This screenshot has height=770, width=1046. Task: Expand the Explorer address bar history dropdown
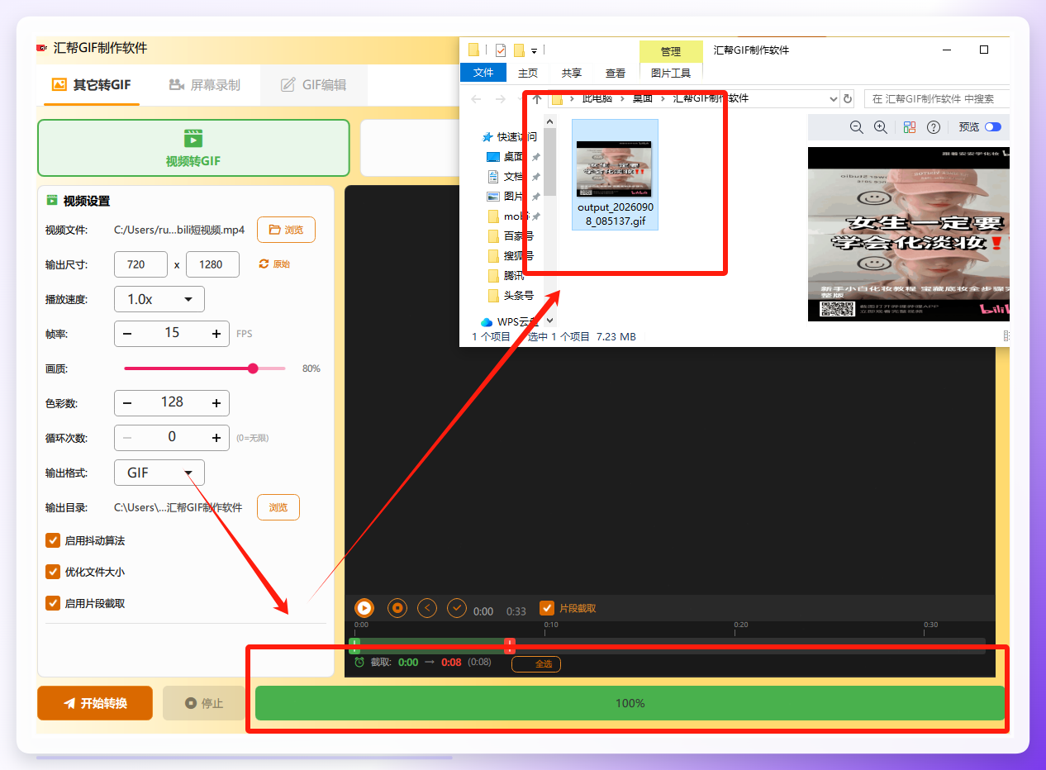point(833,98)
